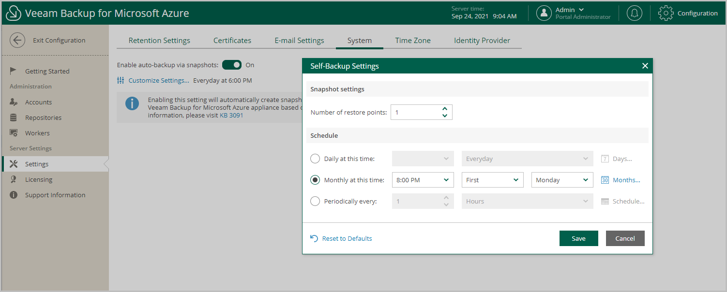Switch to the System tab
727x292 pixels.
[360, 41]
